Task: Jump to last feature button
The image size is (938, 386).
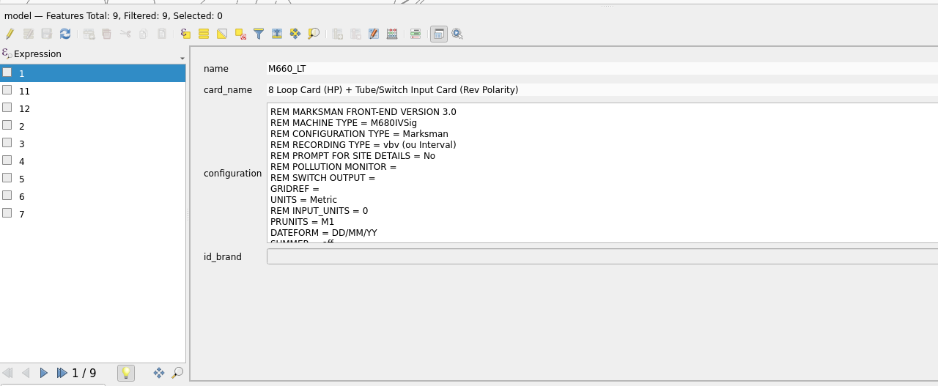Action: (x=62, y=373)
